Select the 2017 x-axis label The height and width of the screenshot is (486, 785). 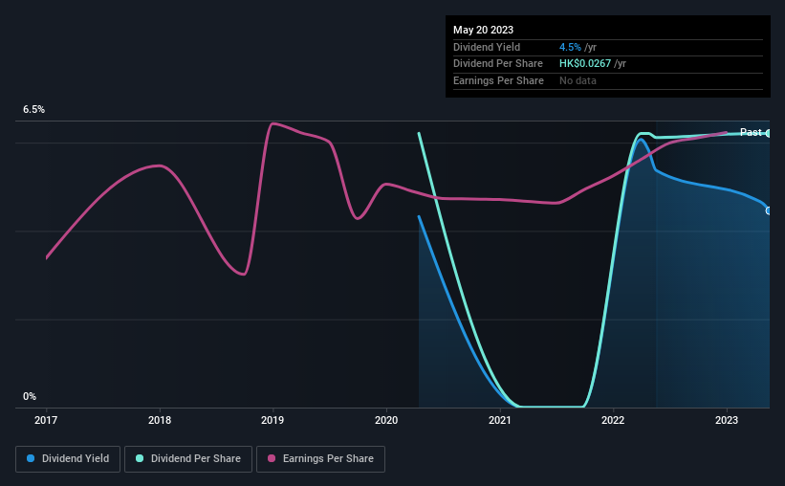point(46,420)
